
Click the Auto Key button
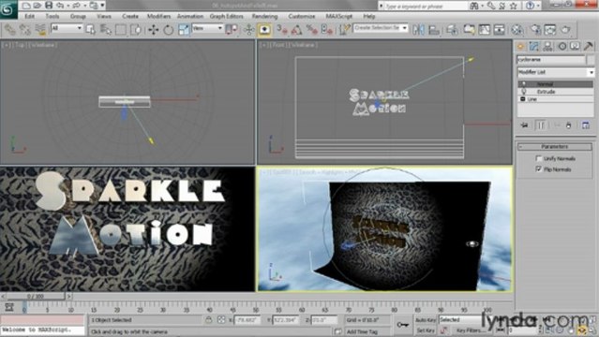click(x=426, y=320)
